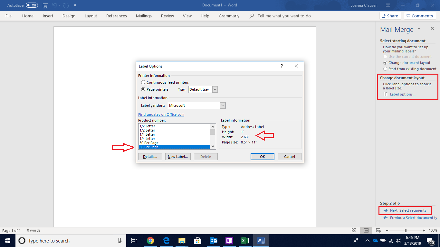Open the Mail Merge pane options arrow
The image size is (440, 247).
click(419, 29)
